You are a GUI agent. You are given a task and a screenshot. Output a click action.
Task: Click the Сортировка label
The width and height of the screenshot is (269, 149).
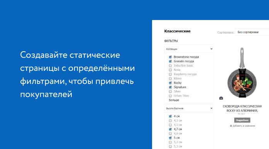point(225,32)
